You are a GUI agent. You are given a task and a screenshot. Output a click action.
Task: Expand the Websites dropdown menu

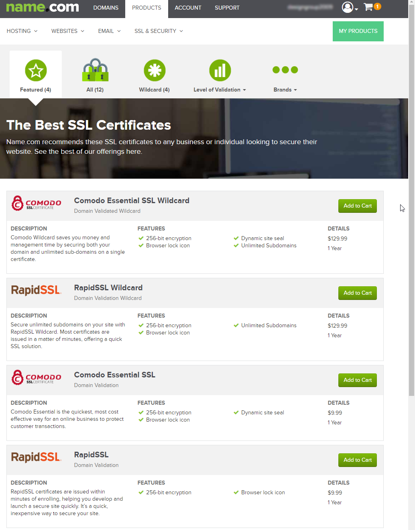[68, 31]
